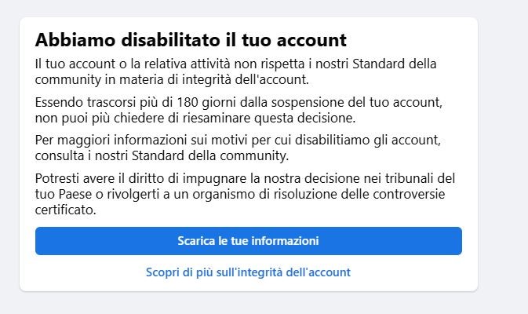Click the paragraph starting "Essendo trascorsi più di"
The image size is (528, 314).
click(239, 110)
